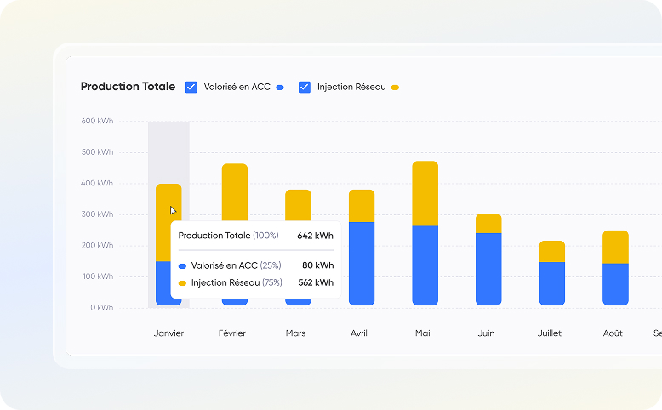This screenshot has height=410, width=662.
Task: Click the Juillet axis label
Action: tap(550, 333)
